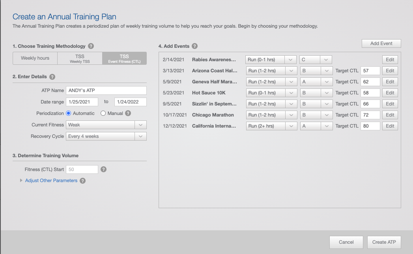The height and width of the screenshot is (254, 413).
Task: Click the Add Event button
Action: [x=381, y=43]
